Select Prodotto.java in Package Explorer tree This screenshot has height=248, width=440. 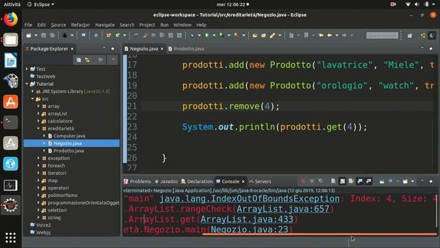[x=69, y=151]
